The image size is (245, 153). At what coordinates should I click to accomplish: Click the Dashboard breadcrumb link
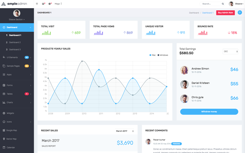[x=194, y=13]
